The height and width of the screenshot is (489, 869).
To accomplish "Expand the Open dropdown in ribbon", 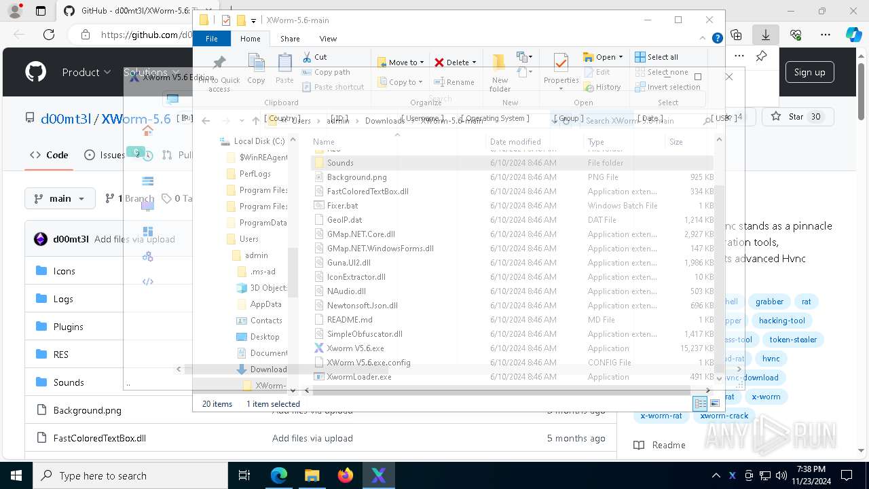I will click(x=621, y=57).
